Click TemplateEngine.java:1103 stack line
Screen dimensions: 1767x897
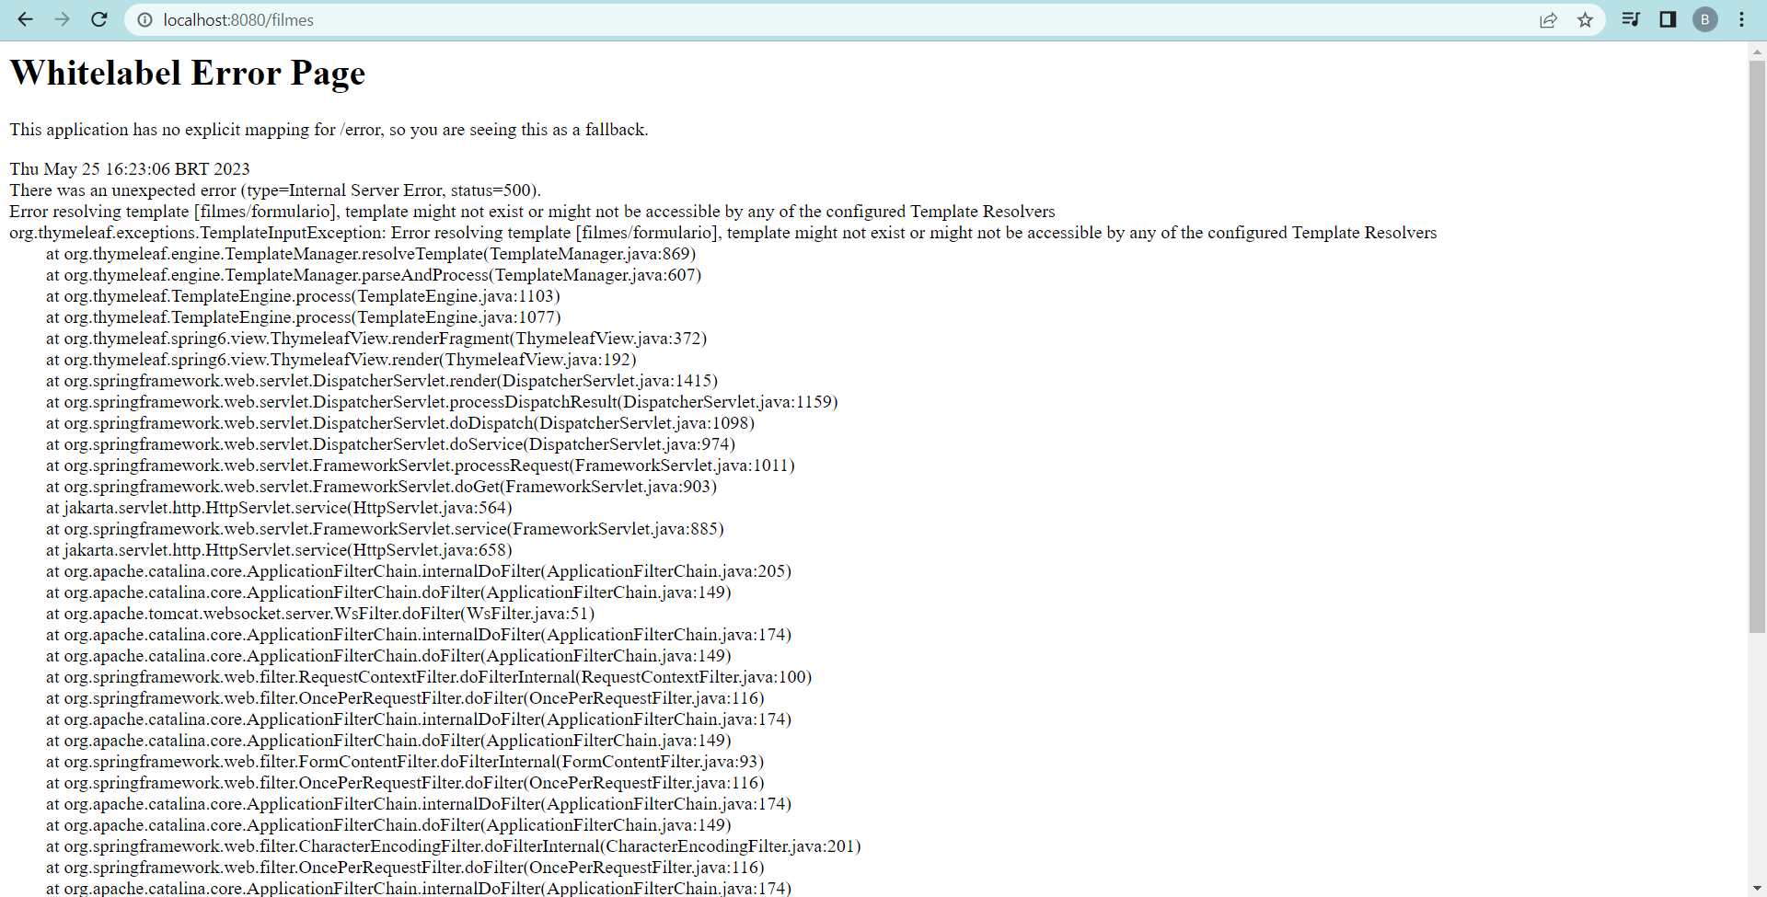point(303,296)
